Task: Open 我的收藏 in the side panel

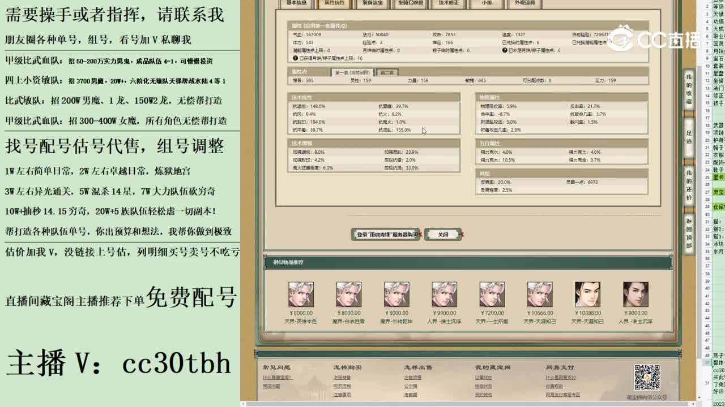Action: coord(689,89)
